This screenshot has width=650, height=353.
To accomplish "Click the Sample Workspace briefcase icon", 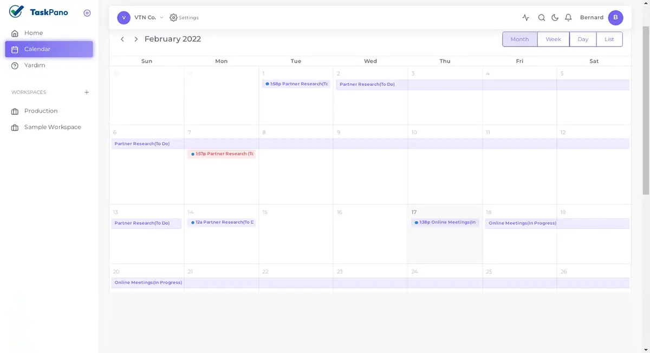I will pyautogui.click(x=15, y=128).
